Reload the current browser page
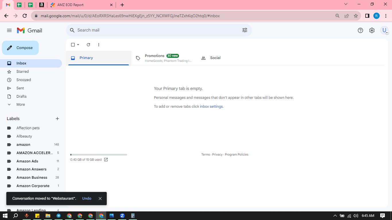 [x=25, y=16]
